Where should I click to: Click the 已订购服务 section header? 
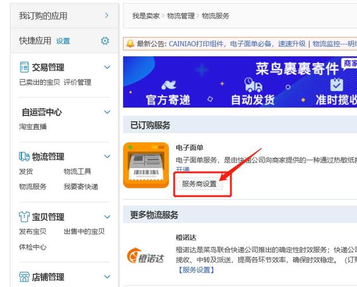coord(240,125)
